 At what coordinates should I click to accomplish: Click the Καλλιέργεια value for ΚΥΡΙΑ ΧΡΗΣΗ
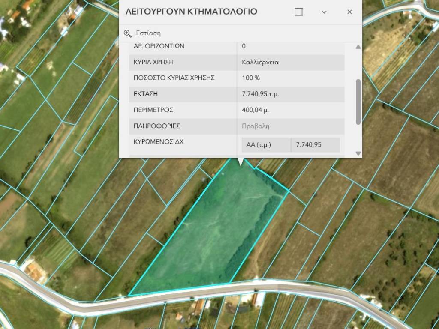[260, 62]
